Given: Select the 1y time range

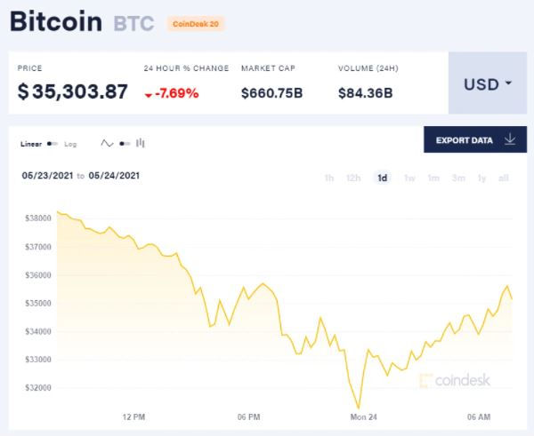Looking at the screenshot, I should pyautogui.click(x=481, y=178).
